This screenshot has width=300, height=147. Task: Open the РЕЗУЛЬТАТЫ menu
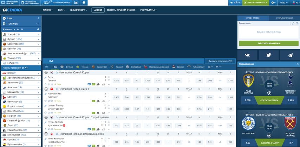pos(149,10)
